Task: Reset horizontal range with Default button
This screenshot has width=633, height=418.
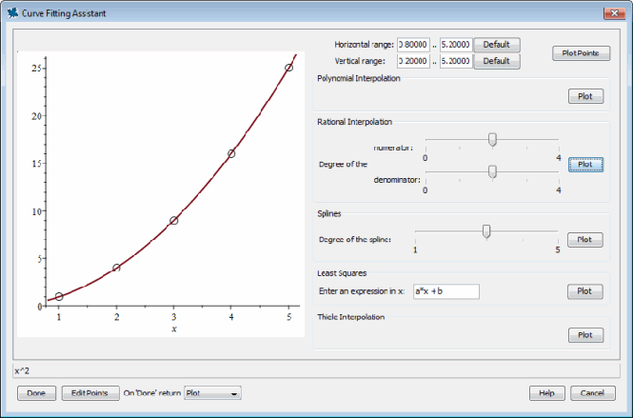Action: [x=496, y=45]
